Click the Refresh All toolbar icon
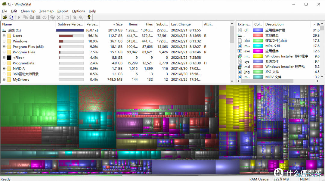The width and height of the screenshot is (325, 181). click(x=11, y=17)
